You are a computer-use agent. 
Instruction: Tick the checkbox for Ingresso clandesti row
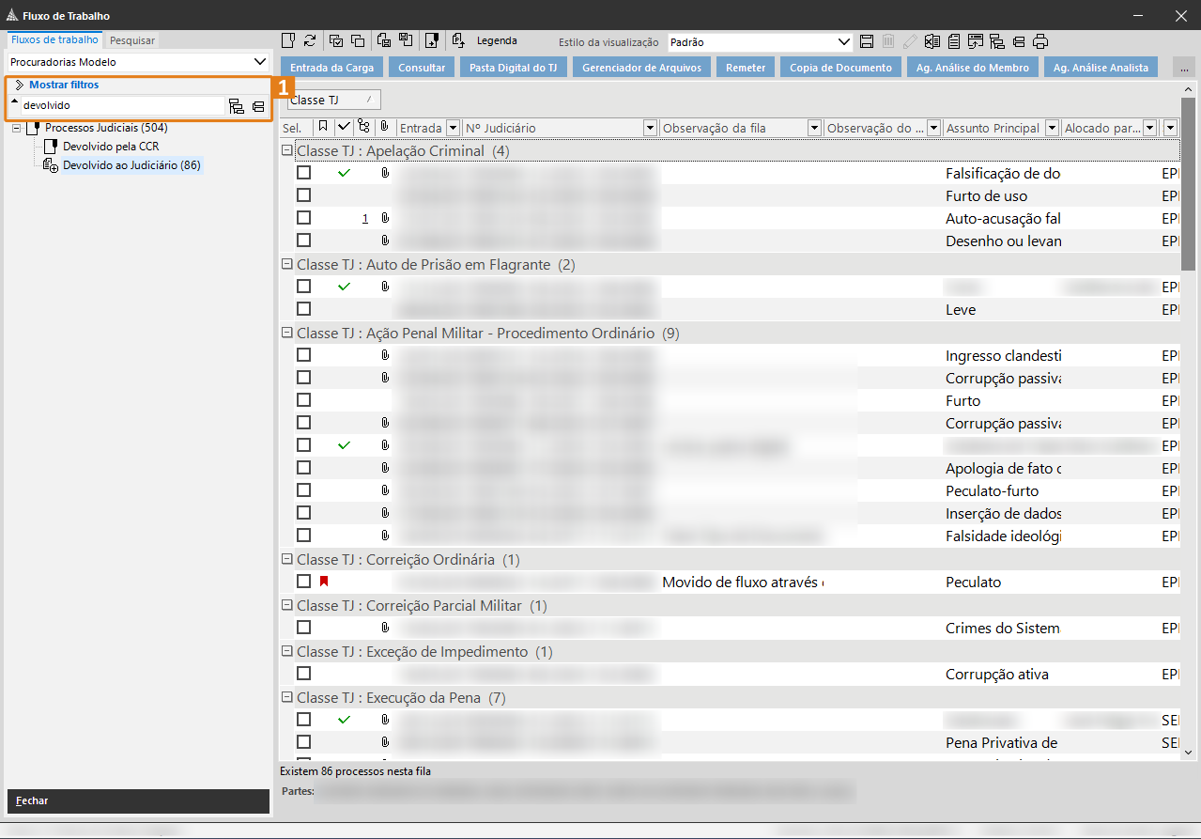(303, 355)
